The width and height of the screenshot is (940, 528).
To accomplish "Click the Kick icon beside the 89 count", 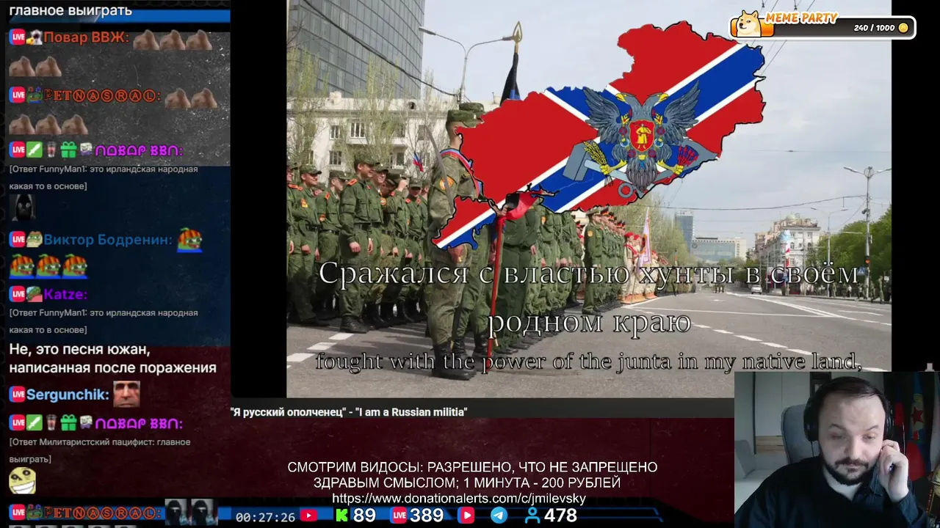I will pos(341,516).
